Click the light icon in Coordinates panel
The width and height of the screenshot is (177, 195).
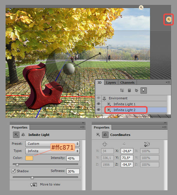[x=98, y=135]
